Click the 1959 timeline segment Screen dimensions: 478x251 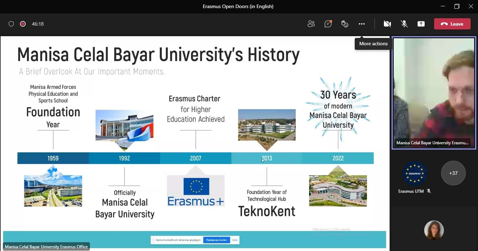pyautogui.click(x=53, y=158)
